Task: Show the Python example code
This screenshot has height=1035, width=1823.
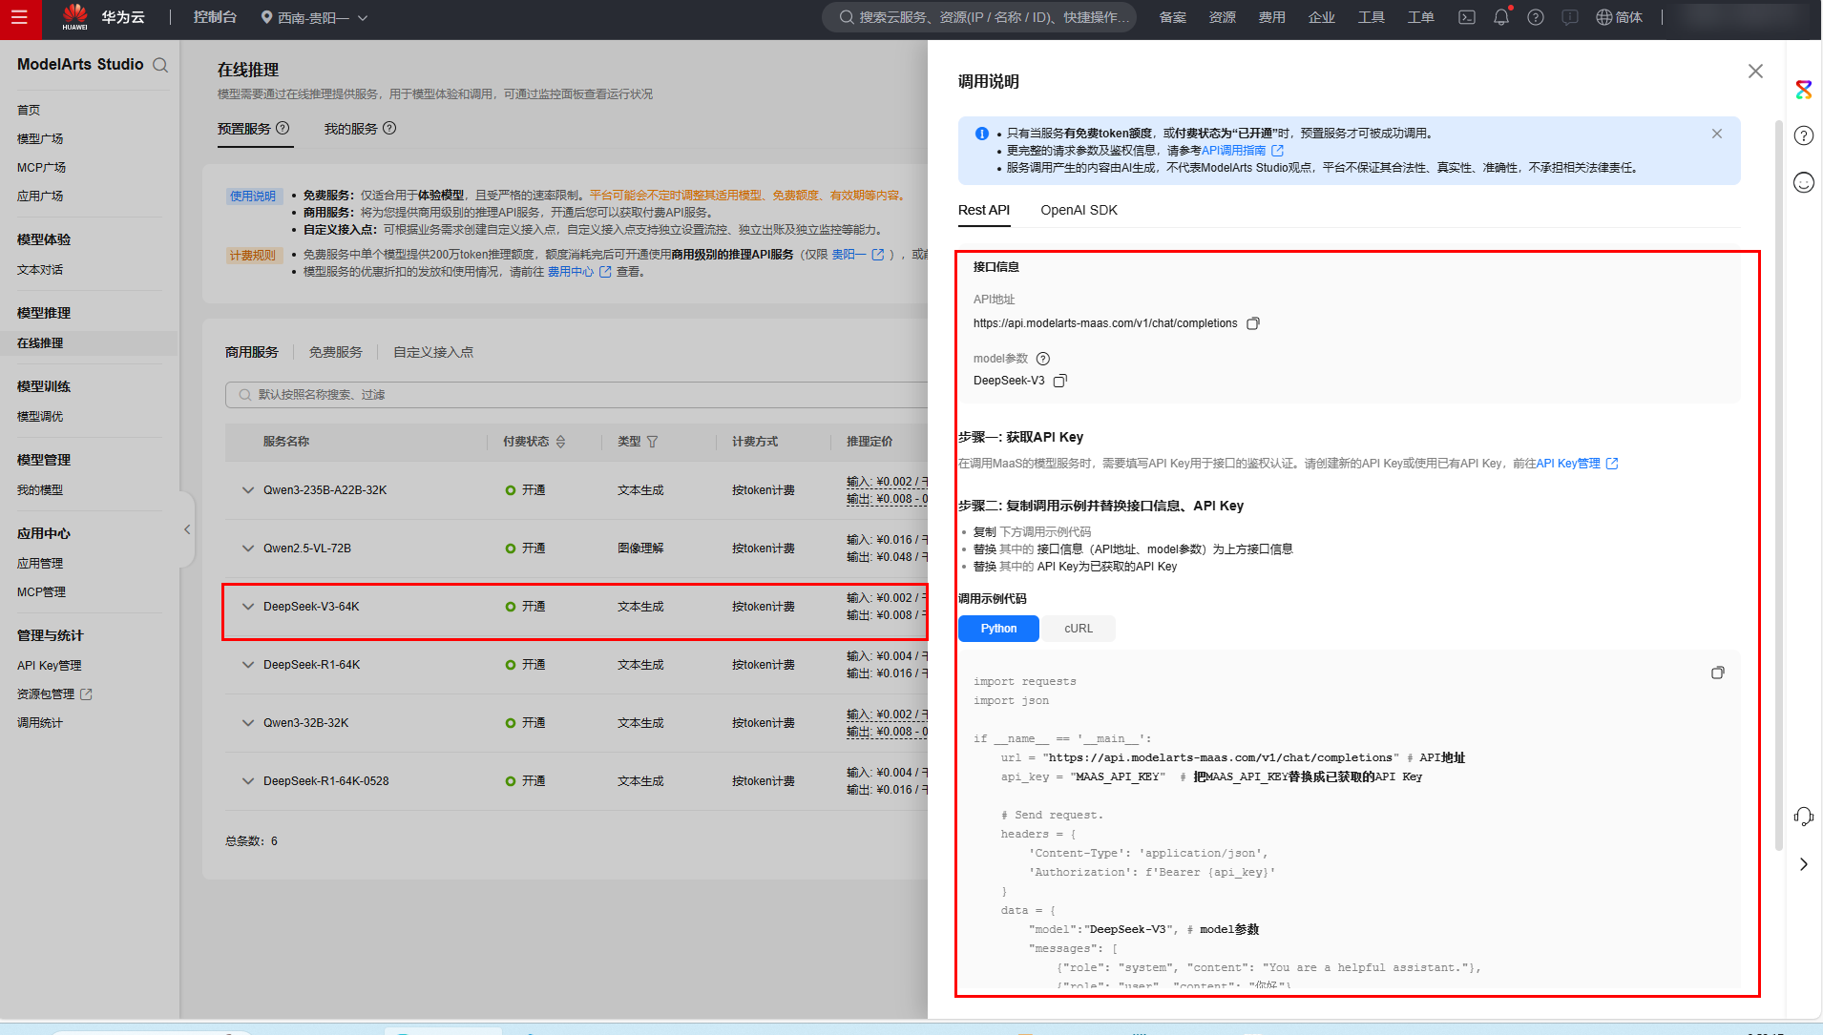Action: (x=998, y=629)
